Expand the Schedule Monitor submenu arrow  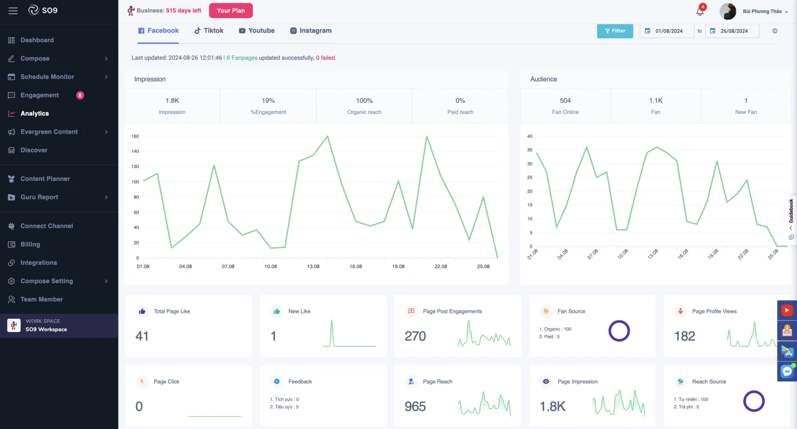pyautogui.click(x=106, y=77)
